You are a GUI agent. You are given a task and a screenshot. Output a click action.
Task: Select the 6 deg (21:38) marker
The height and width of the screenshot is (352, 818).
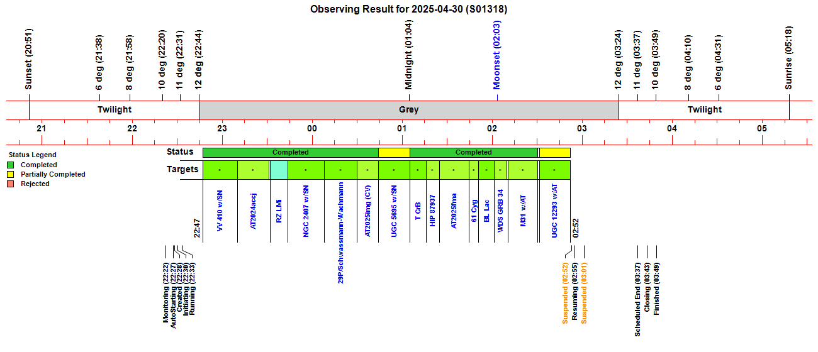(x=99, y=63)
